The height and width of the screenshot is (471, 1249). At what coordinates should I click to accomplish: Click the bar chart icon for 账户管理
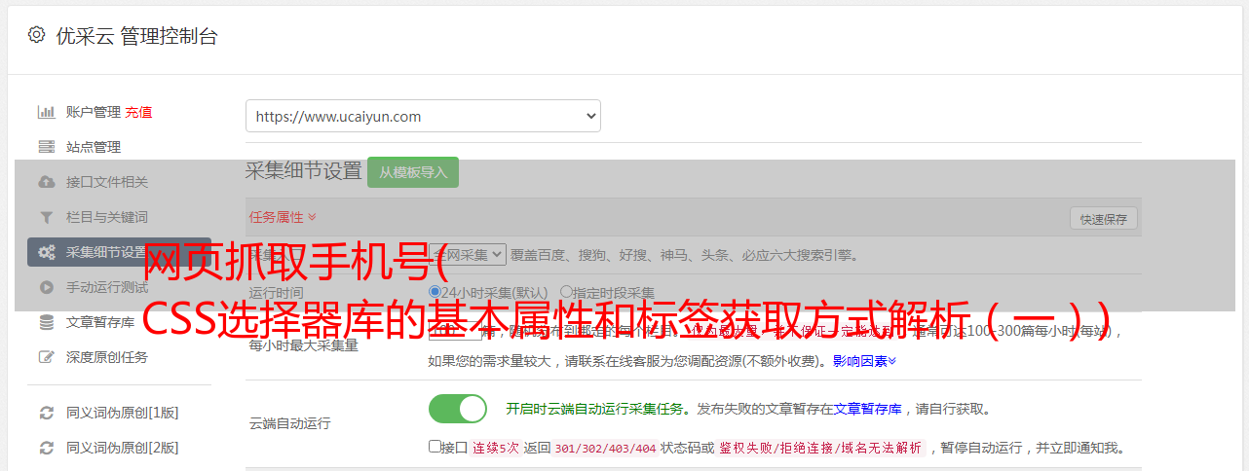(x=46, y=112)
